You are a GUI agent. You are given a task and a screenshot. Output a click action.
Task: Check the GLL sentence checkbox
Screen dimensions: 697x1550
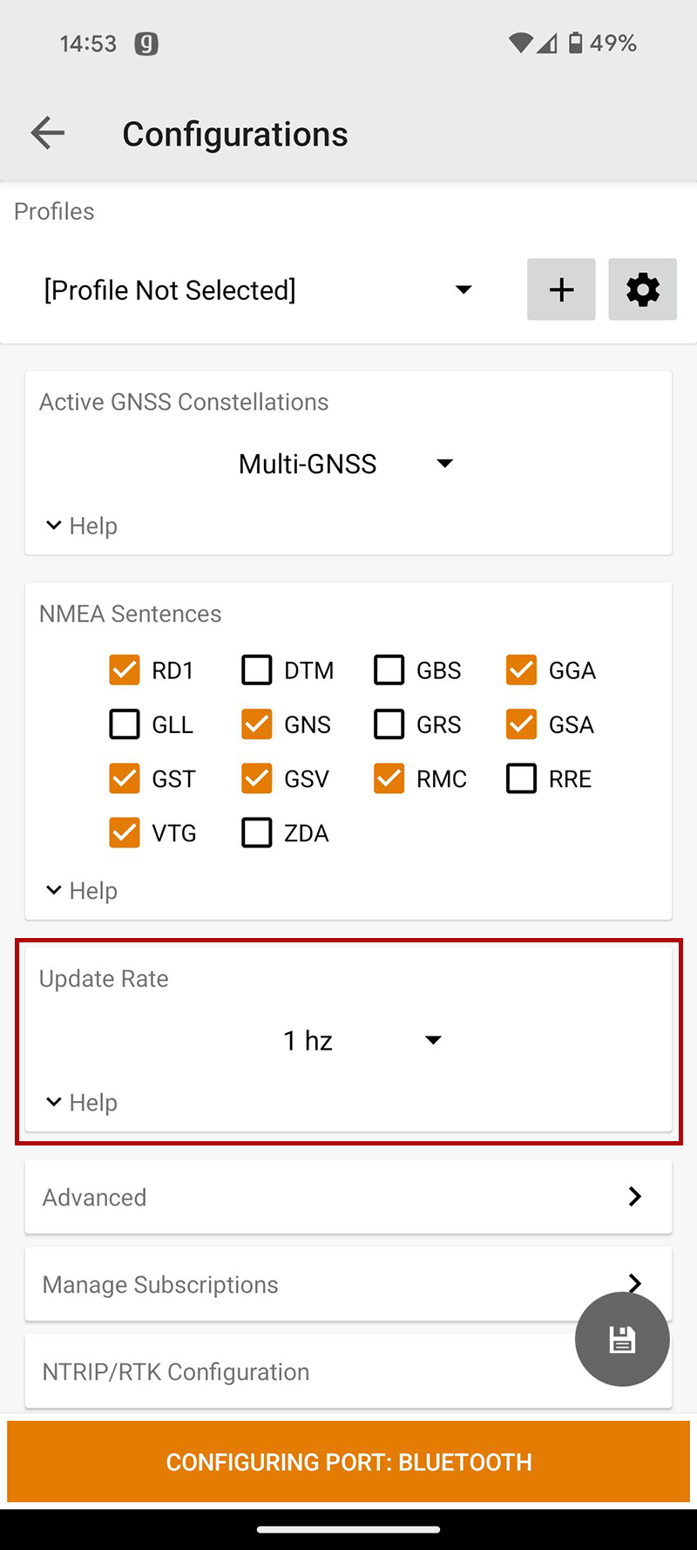coord(125,724)
